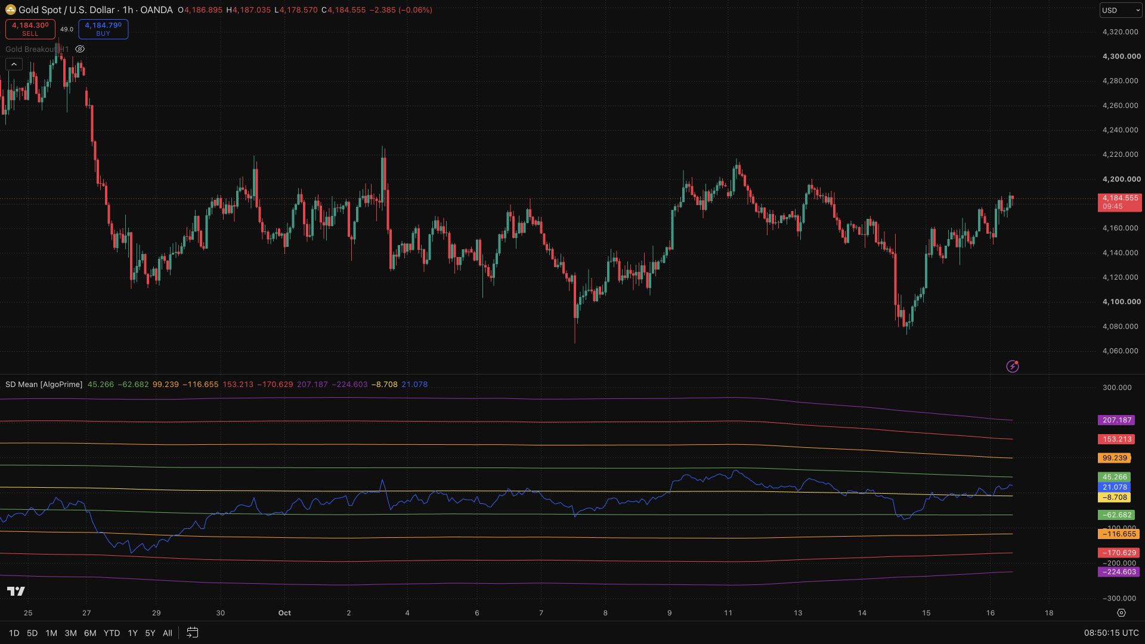Viewport: 1145px width, 644px height.
Task: Click the SD Mean [AlgoPrime] indicator title
Action: (x=44, y=385)
